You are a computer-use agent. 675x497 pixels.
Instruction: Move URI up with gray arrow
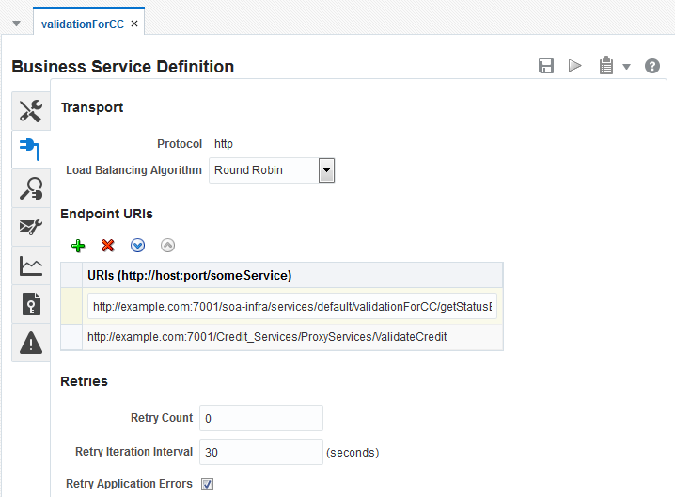point(168,246)
